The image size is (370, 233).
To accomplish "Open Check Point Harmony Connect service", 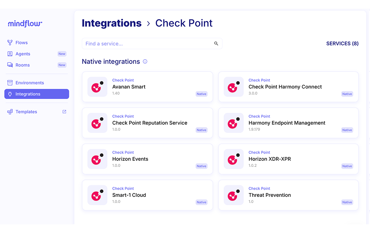I will (288, 87).
